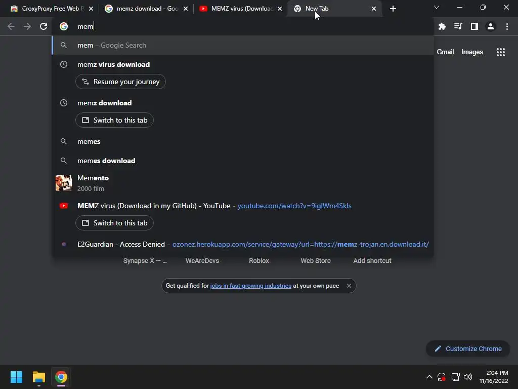Go forward using the forward arrow
Screen dimensions: 518x389
[x=27, y=26]
